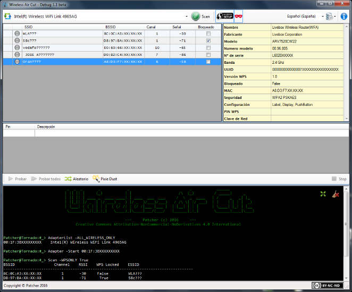The image size is (352, 292).
Task: Uncheck Bloqueado checkbox for 58c??? network
Action: tap(208, 40)
